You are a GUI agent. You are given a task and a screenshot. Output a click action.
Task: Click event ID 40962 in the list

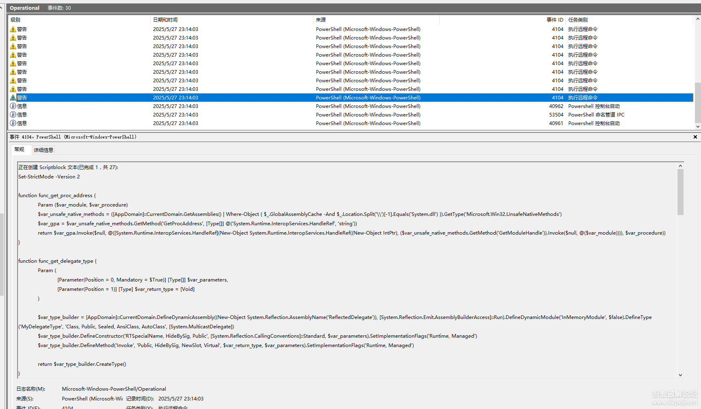556,106
